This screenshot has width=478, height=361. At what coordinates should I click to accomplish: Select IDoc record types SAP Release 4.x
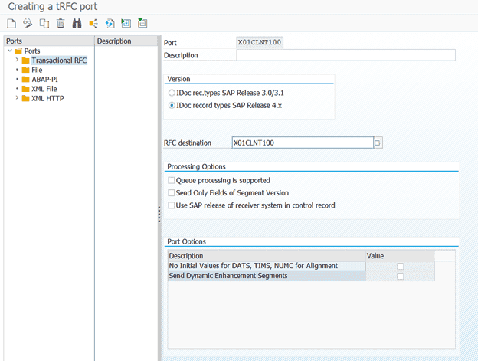pyautogui.click(x=172, y=105)
